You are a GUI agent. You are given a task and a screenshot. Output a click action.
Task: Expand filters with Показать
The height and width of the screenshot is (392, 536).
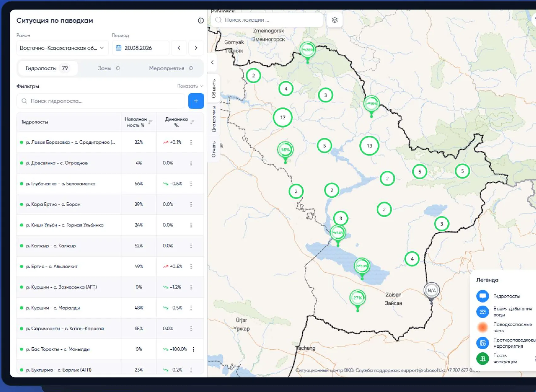(190, 86)
